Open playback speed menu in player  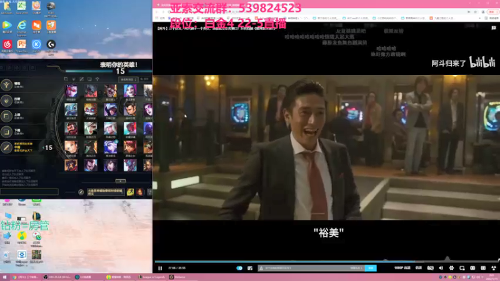click(x=419, y=268)
